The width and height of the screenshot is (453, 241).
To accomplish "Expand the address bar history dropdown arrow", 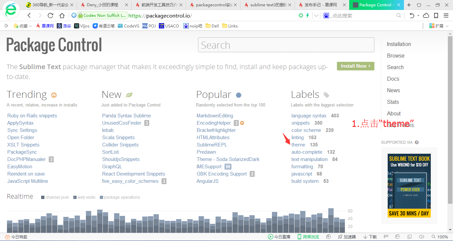I will [316, 16].
